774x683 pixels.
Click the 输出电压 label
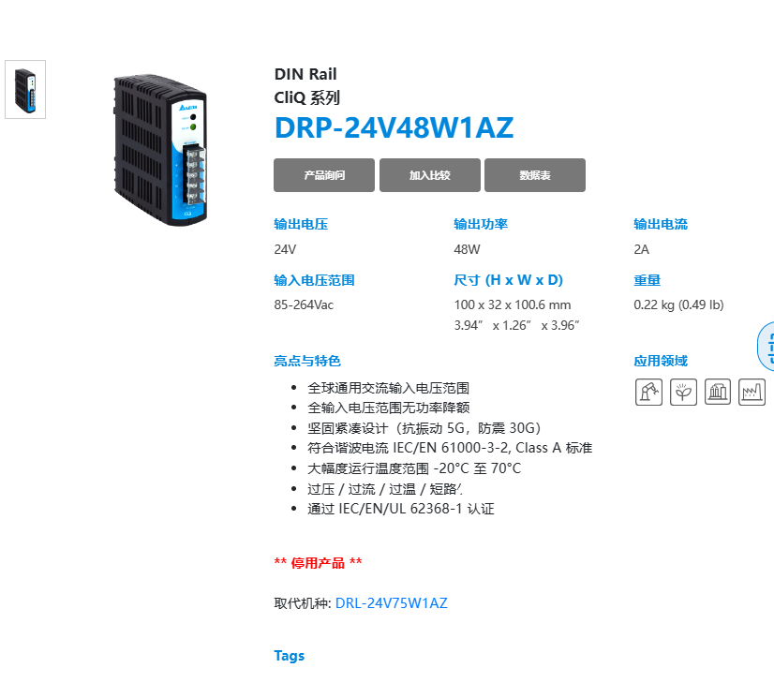click(x=301, y=224)
